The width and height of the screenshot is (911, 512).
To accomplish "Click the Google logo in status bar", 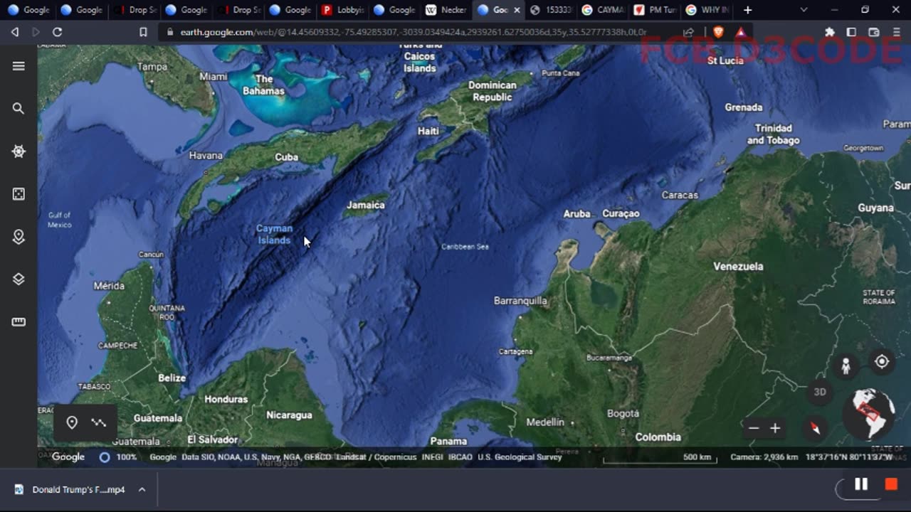I will (x=68, y=457).
